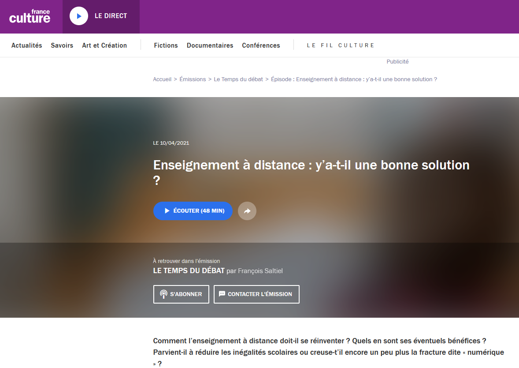Open the Fictions section

(x=166, y=45)
